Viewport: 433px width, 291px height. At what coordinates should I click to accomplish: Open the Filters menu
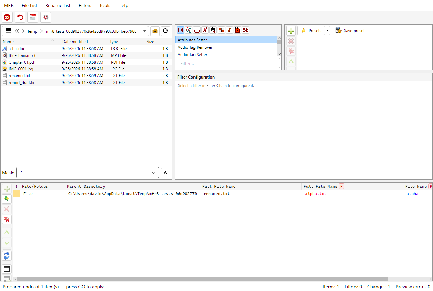coord(85,5)
